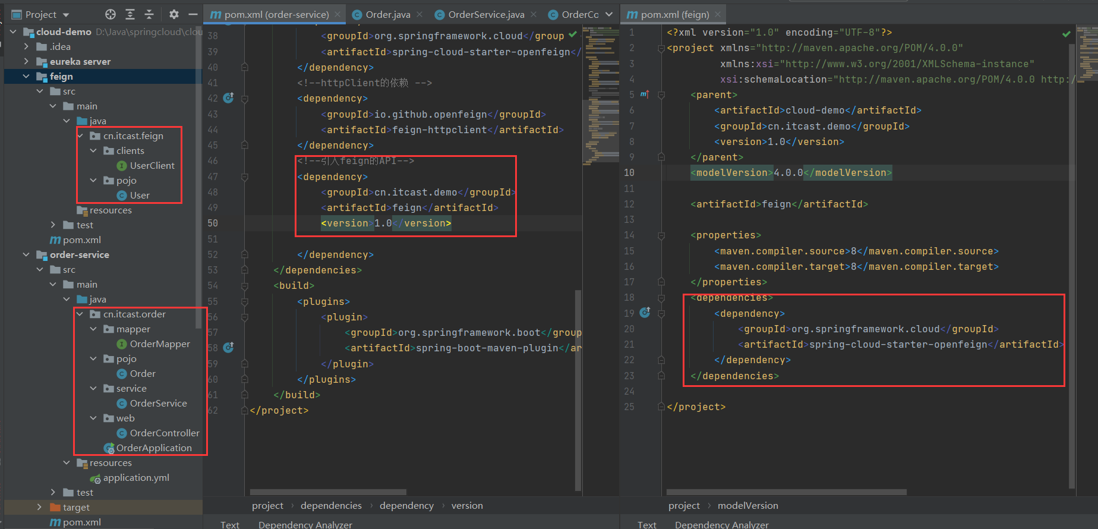This screenshot has width=1098, height=529.
Task: Close the OrderService.java tab
Action: click(534, 14)
